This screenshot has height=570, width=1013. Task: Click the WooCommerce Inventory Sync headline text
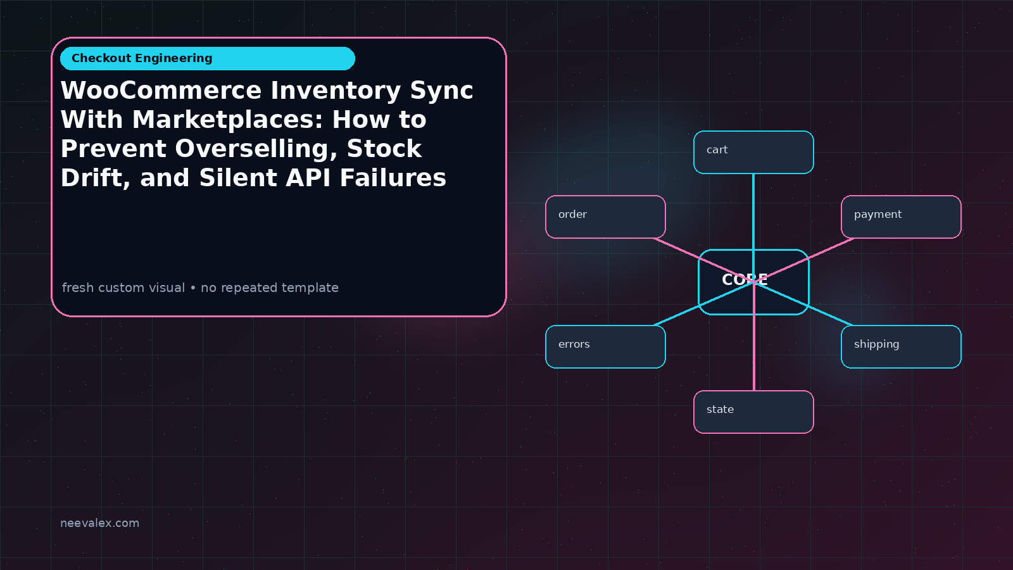coord(267,134)
